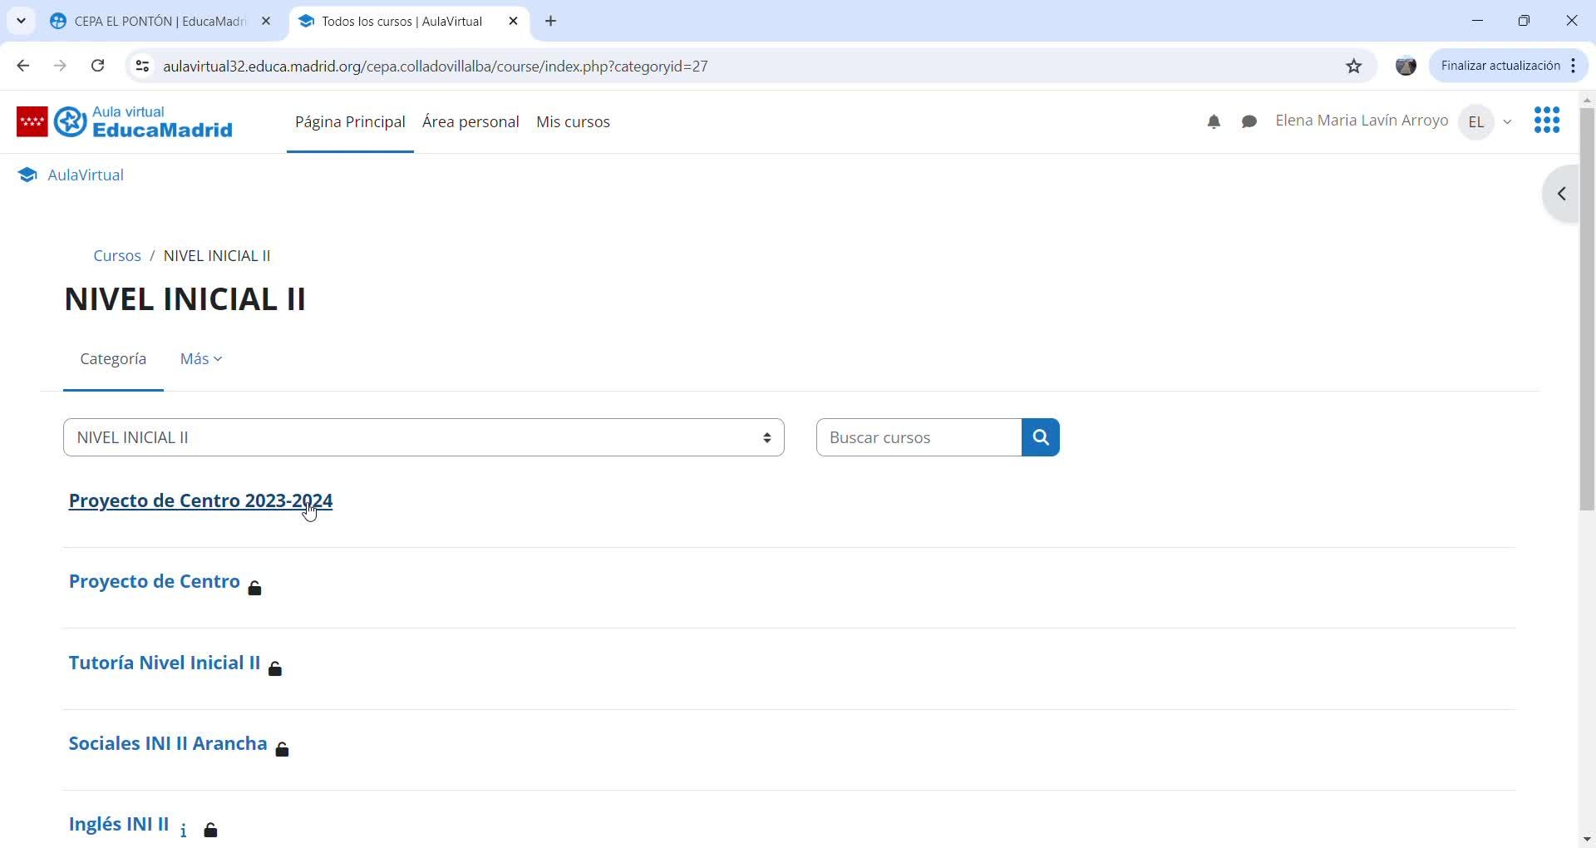Open the browser profile avatar icon
Screen dimensions: 1596x848
pos(1406,67)
